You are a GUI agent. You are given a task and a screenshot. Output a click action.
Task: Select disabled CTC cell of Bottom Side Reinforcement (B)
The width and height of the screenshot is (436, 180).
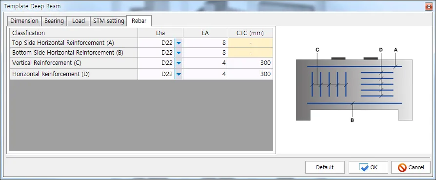pyautogui.click(x=251, y=53)
